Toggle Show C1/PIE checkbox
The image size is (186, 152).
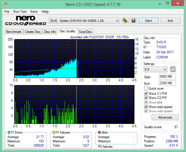pos(146,93)
